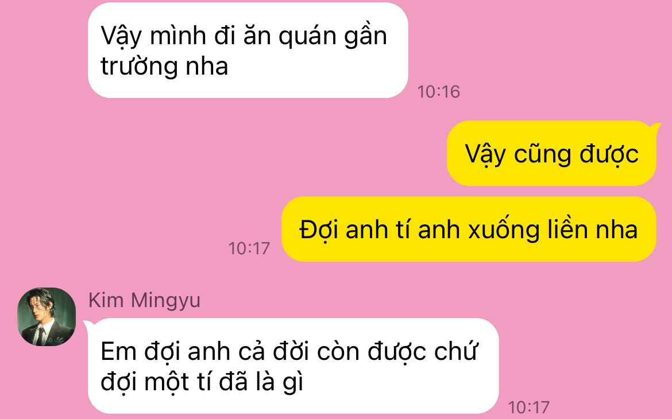This screenshot has height=419, width=672.
Task: Click the 10:16 timestamp
Action: click(x=438, y=92)
